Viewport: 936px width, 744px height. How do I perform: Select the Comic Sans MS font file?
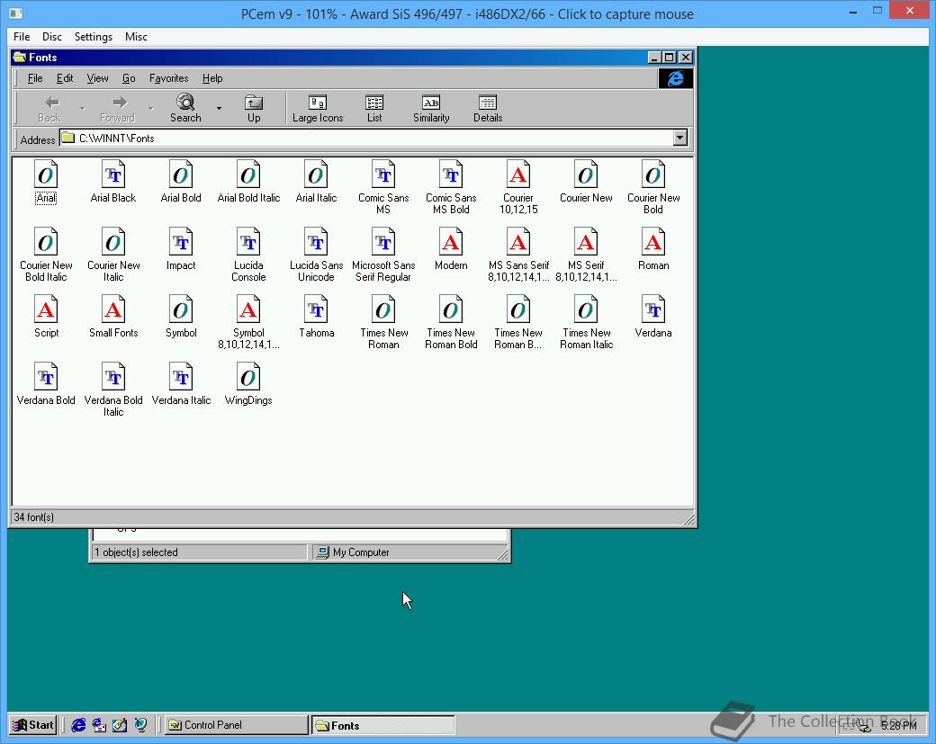[383, 176]
